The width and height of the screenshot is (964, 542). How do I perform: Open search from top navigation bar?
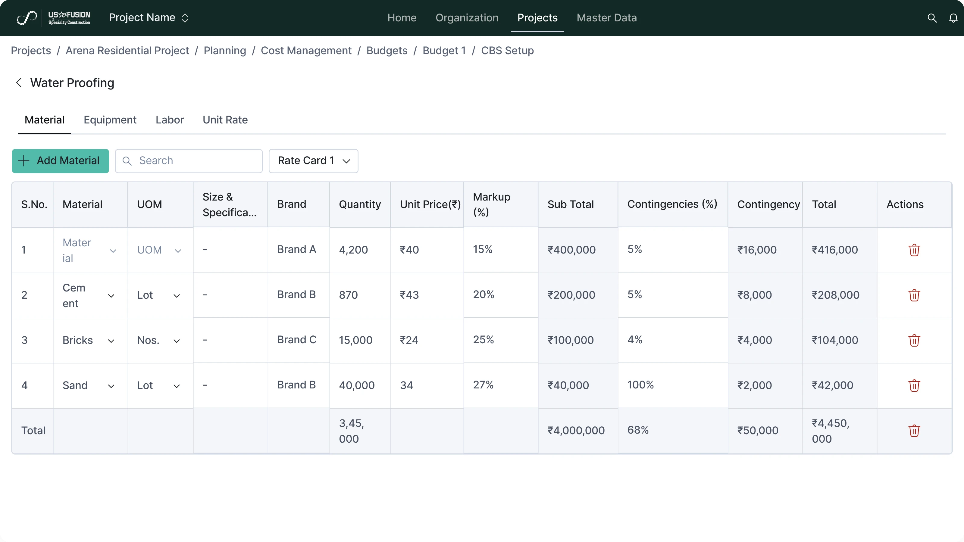coord(932,18)
